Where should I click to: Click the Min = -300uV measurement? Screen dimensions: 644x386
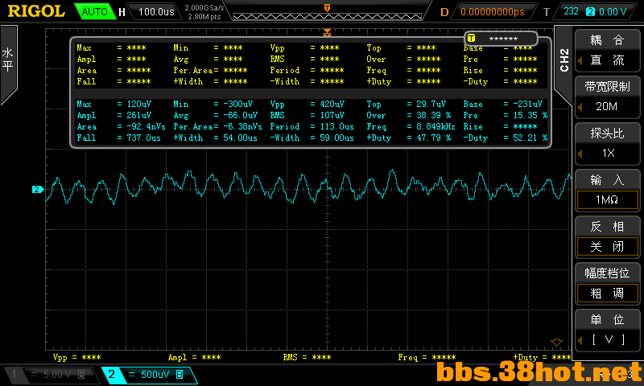(213, 105)
